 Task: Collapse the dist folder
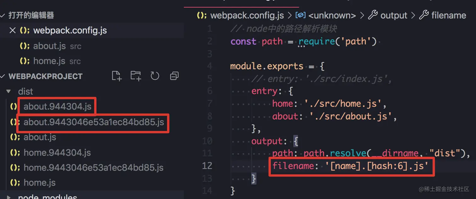8,92
